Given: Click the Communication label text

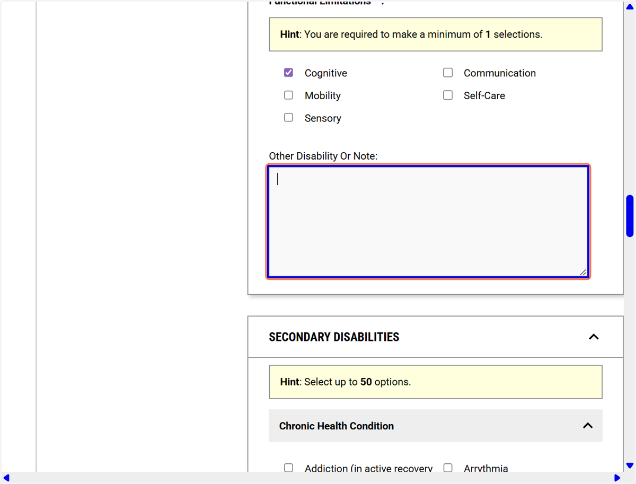Looking at the screenshot, I should [x=500, y=73].
